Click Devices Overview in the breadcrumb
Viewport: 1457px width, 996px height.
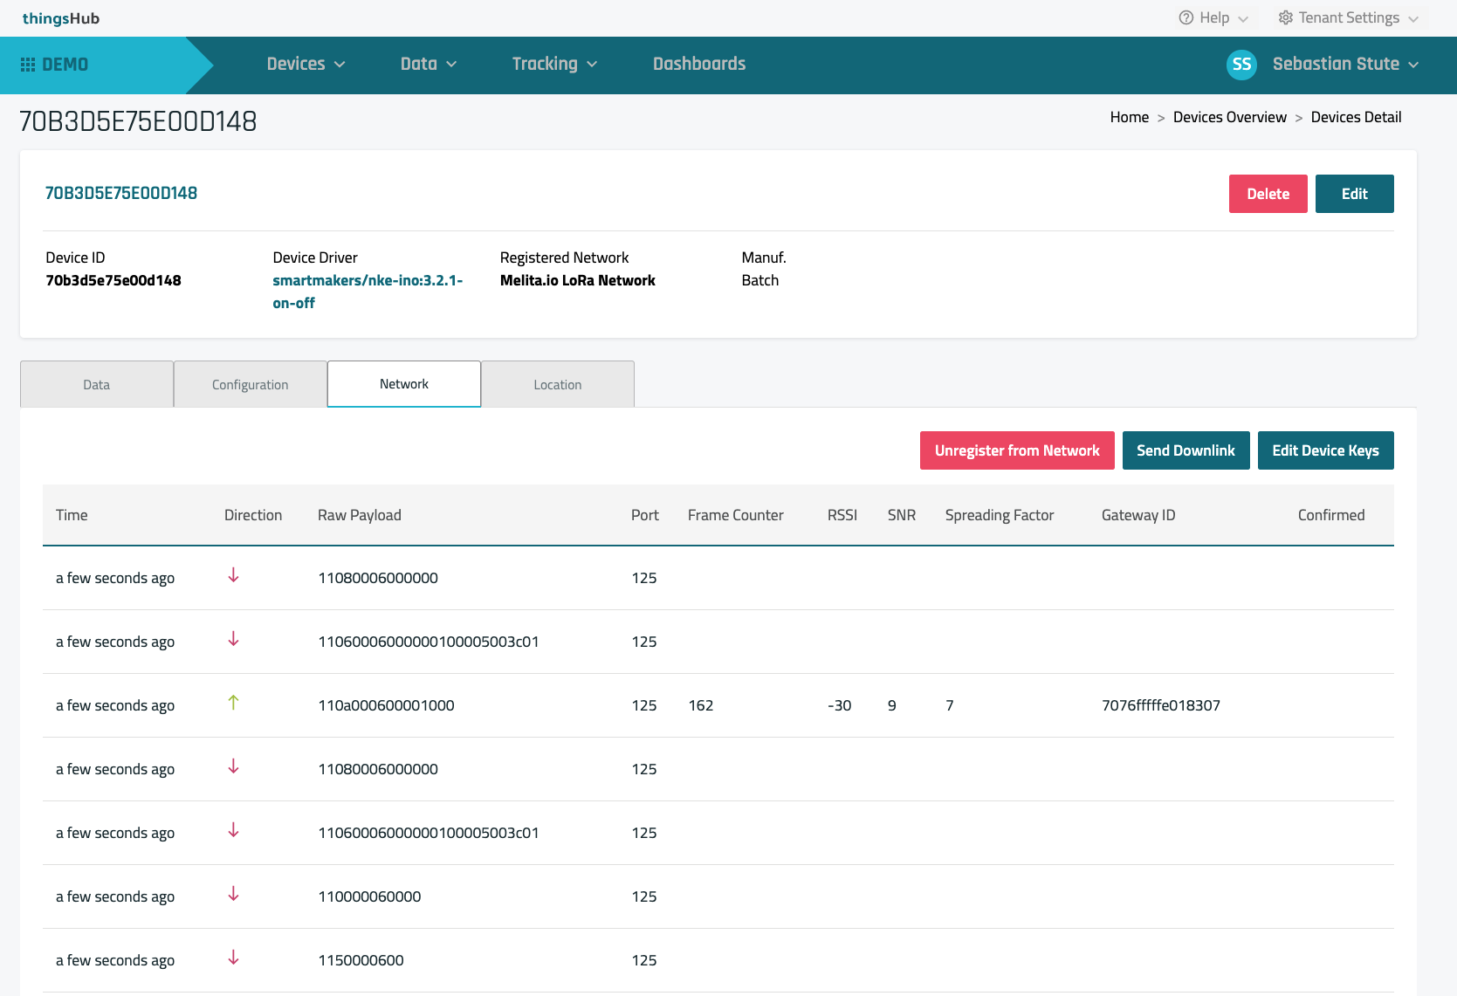(x=1229, y=117)
